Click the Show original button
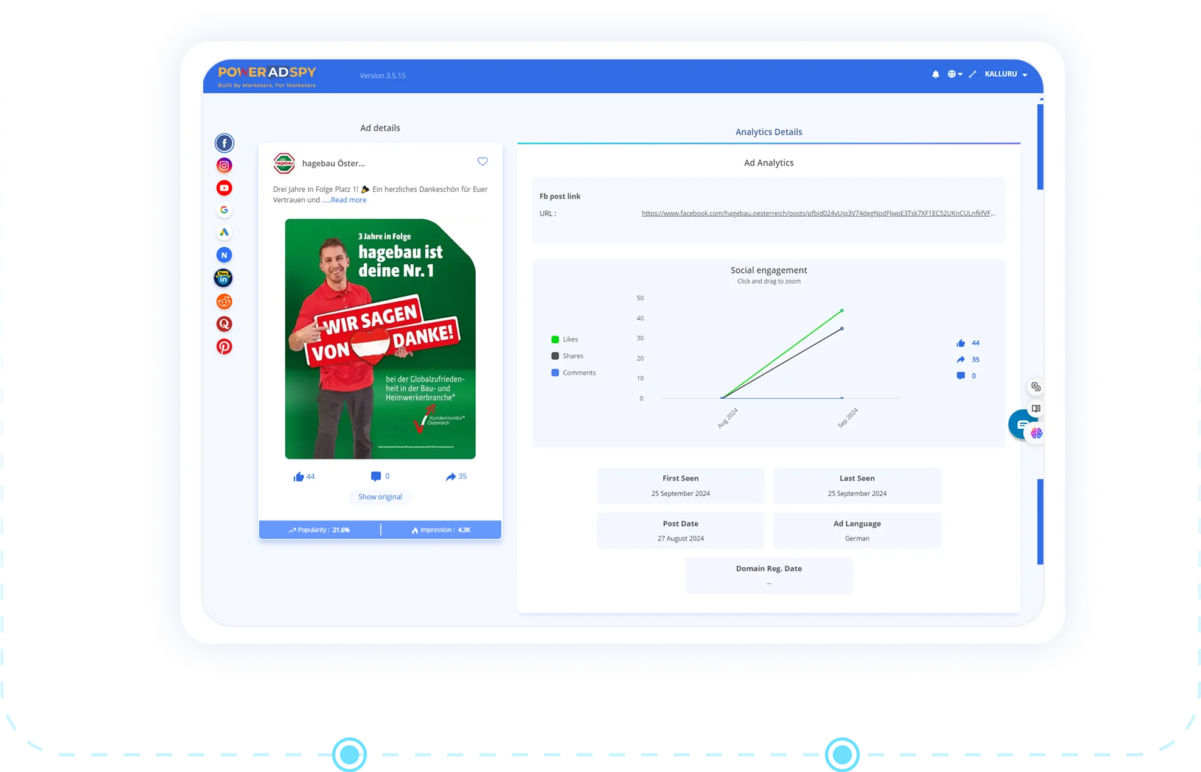Image resolution: width=1201 pixels, height=772 pixels. [x=380, y=497]
